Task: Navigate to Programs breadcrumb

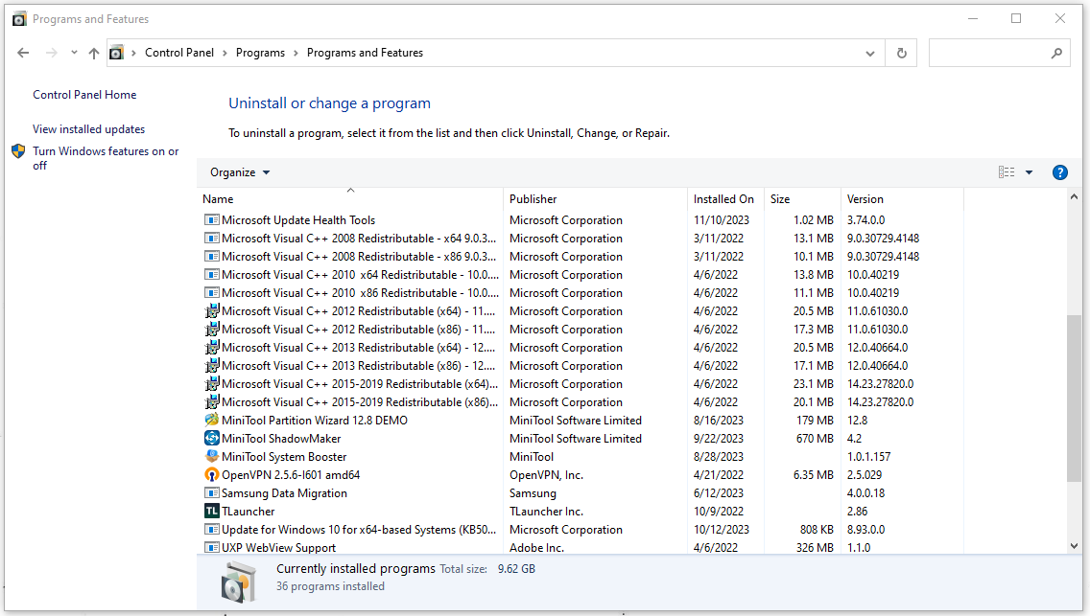Action: (260, 53)
